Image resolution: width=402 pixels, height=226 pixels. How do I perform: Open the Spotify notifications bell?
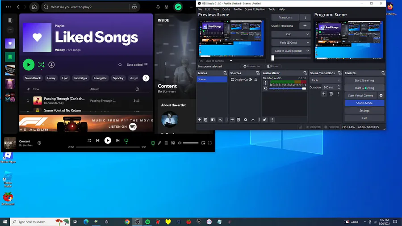tap(158, 7)
